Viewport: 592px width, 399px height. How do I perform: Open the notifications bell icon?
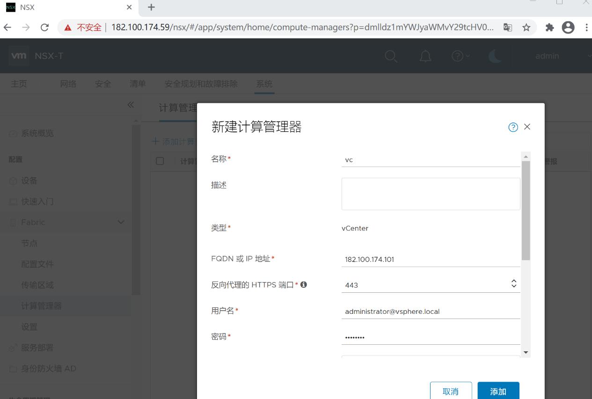pos(425,56)
